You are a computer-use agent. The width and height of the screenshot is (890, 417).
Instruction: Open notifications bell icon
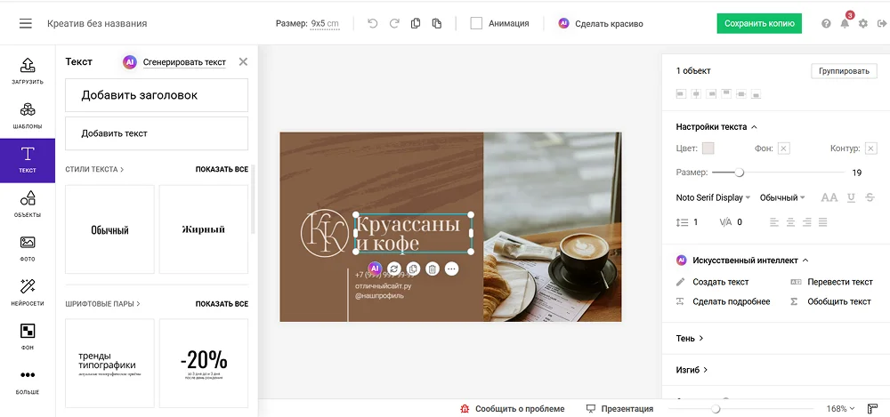pos(845,24)
